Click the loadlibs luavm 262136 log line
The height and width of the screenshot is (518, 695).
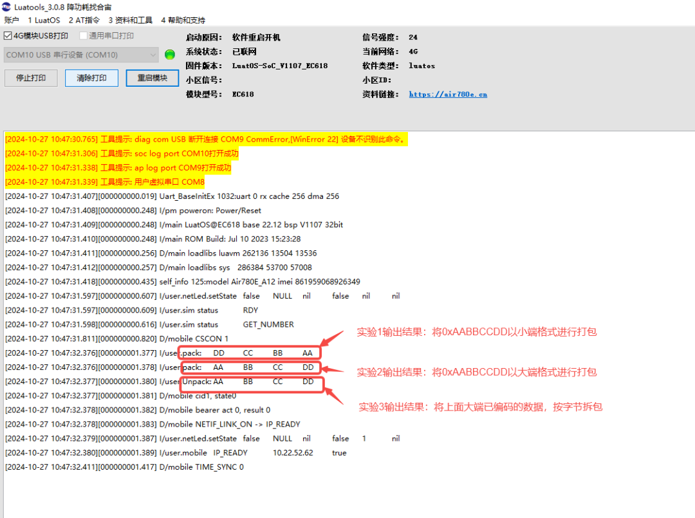(161, 253)
